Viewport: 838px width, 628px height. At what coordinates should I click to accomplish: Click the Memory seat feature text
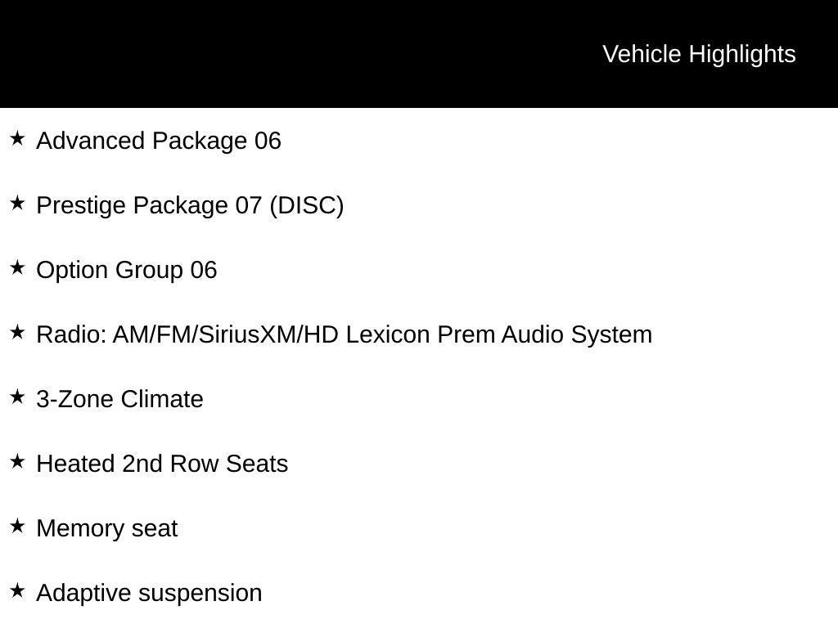pos(107,528)
